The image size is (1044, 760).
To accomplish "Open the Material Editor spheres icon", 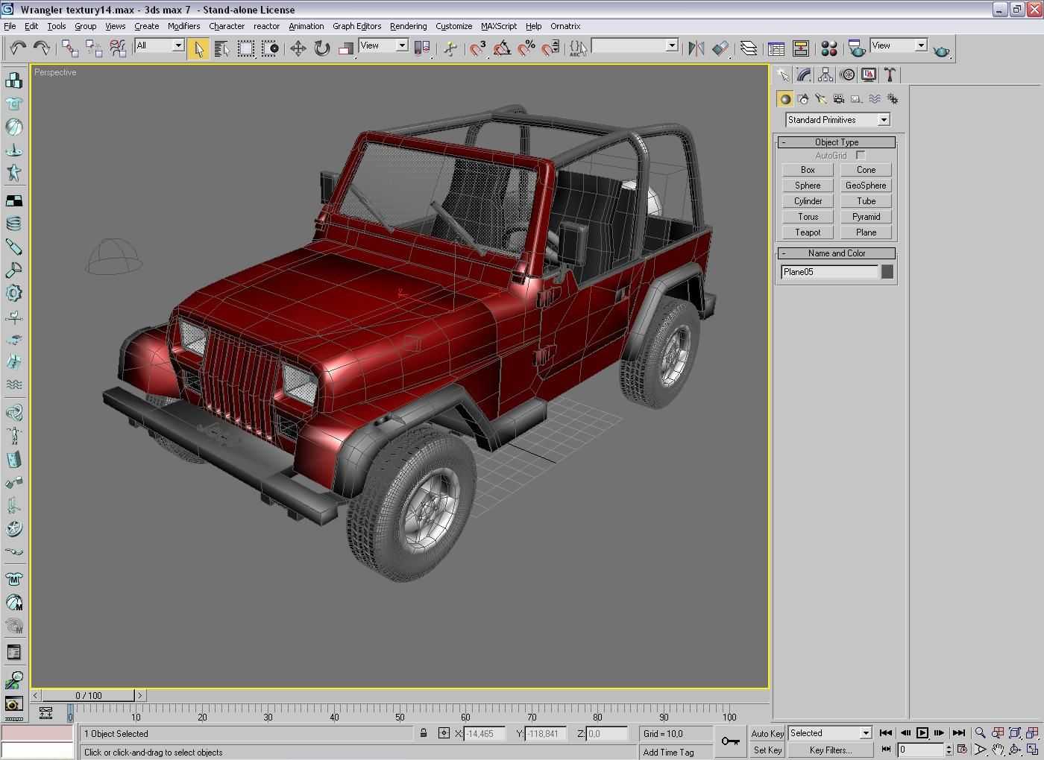I will (x=829, y=48).
